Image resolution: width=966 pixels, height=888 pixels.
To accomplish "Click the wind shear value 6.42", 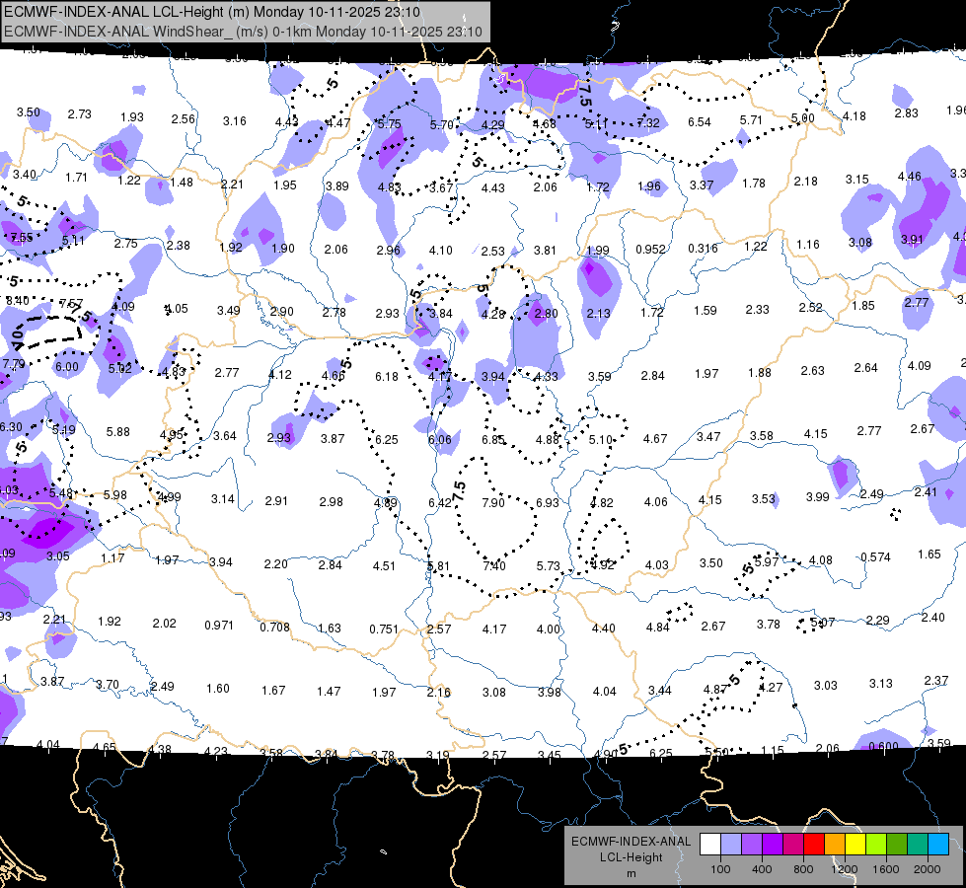I will pos(440,503).
